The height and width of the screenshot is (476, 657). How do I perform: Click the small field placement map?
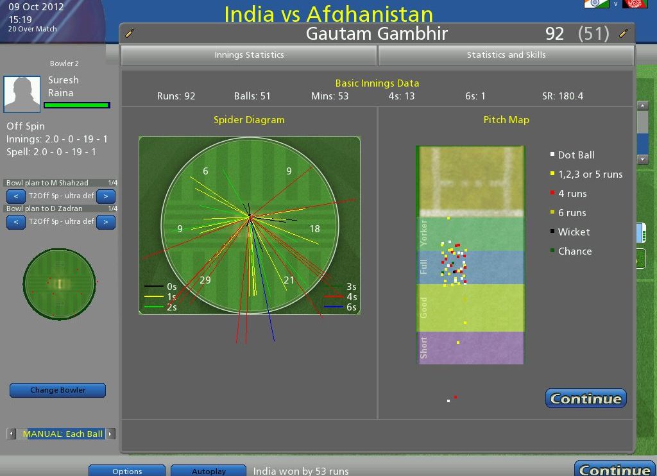[60, 284]
